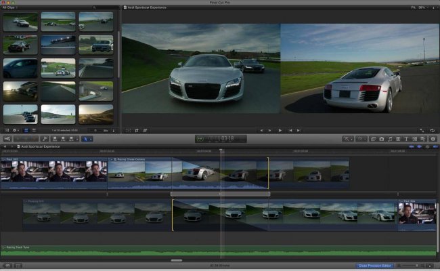Click the timeline horizontal scrollbar

(177, 260)
